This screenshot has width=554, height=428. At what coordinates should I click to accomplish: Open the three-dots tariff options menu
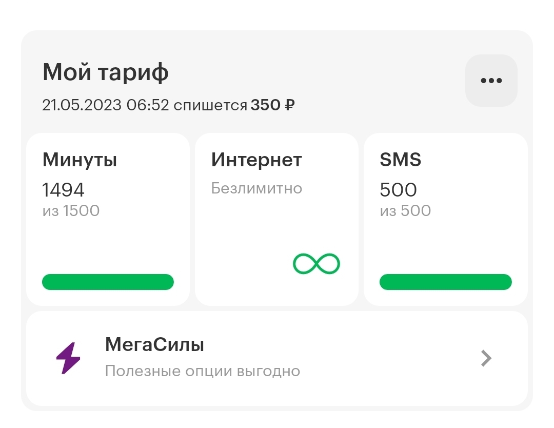(x=491, y=81)
